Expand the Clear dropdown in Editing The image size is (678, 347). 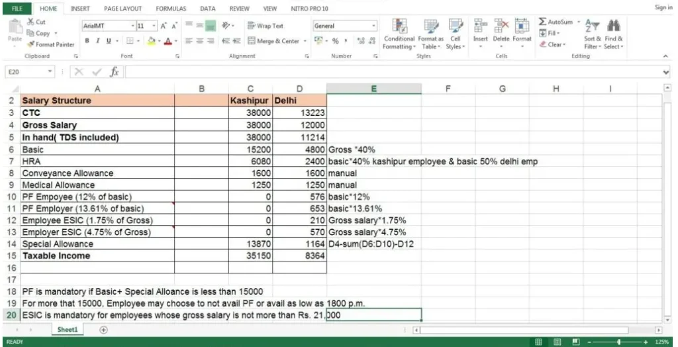563,44
